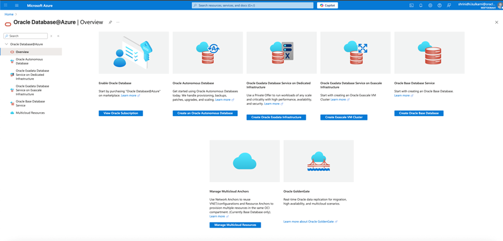This screenshot has width=503, height=241.
Task: Open Learn more under Exascale Infrastructure
Action: [x=340, y=100]
